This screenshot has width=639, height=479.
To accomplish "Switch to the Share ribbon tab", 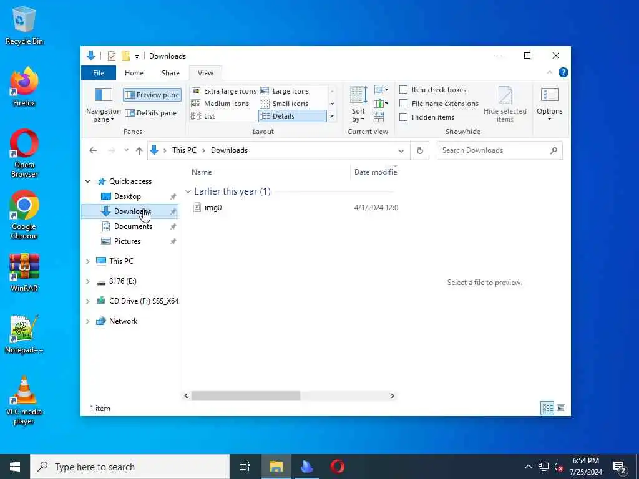I will click(170, 73).
